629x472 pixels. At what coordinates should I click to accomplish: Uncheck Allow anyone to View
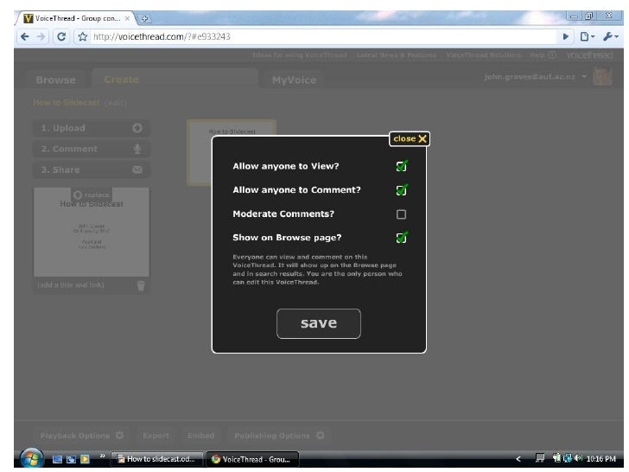point(401,166)
